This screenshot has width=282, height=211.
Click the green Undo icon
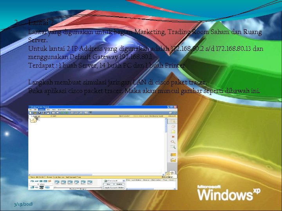(62, 113)
